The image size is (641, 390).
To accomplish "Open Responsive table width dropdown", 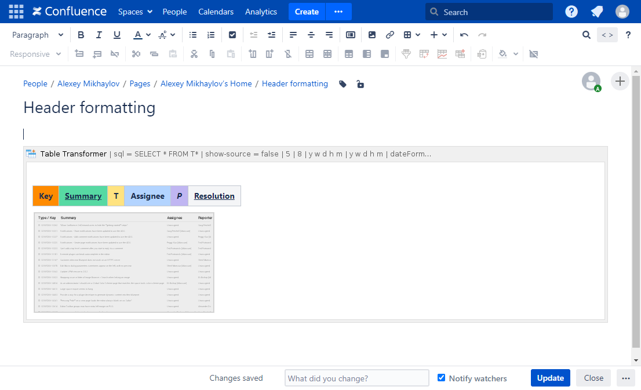I will [35, 54].
